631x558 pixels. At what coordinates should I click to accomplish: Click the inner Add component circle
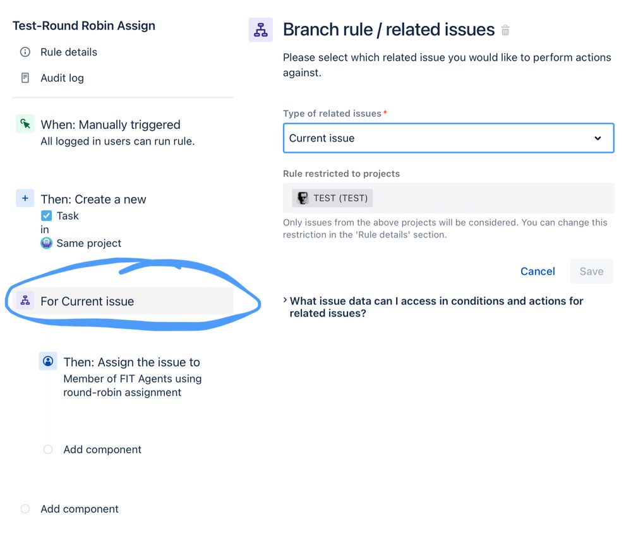pos(48,449)
